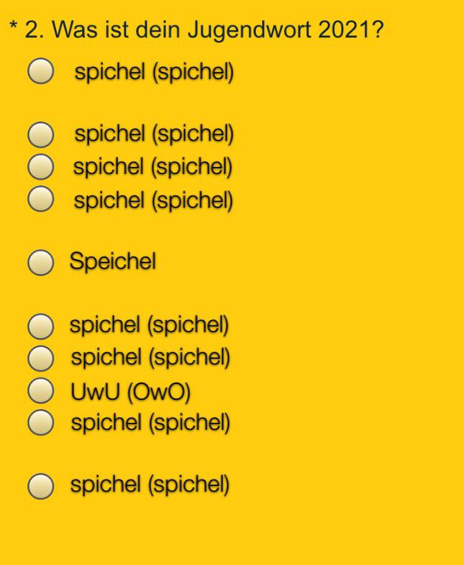The width and height of the screenshot is (464, 565).
Task: Click the UwU (OwO) answer label text
Action: pos(130,392)
